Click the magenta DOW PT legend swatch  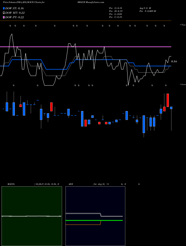tap(4, 17)
